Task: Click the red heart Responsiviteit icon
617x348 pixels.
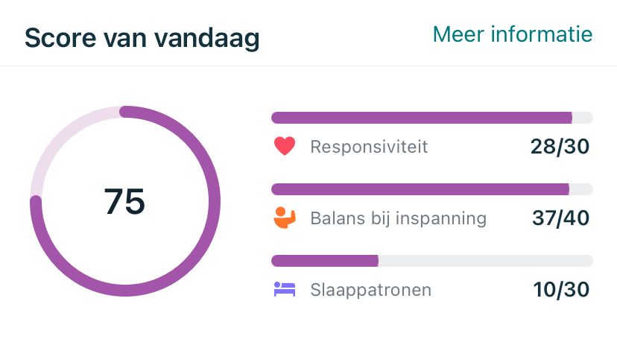Action: tap(285, 146)
